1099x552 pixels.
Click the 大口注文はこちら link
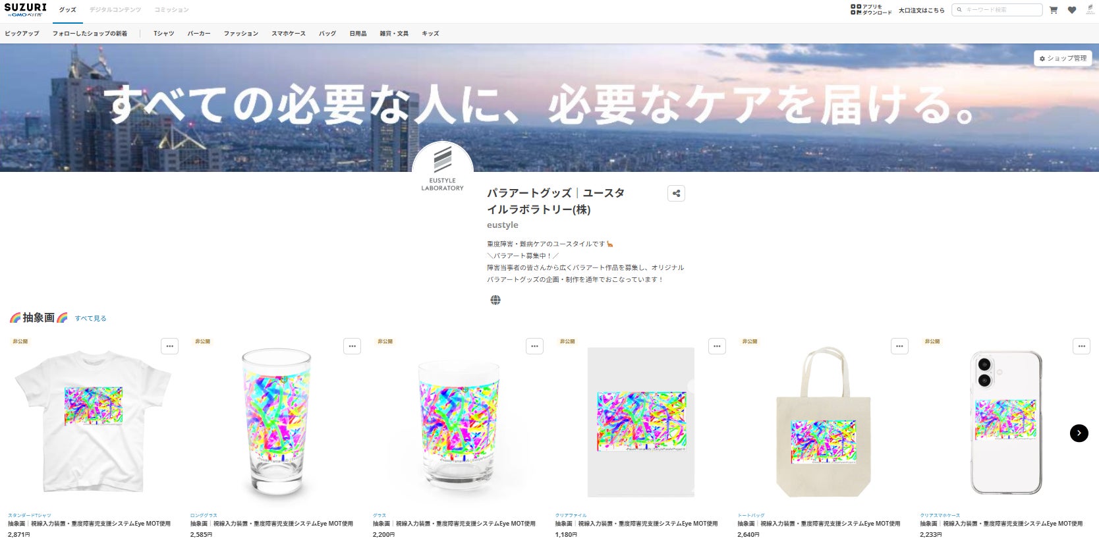pyautogui.click(x=922, y=11)
